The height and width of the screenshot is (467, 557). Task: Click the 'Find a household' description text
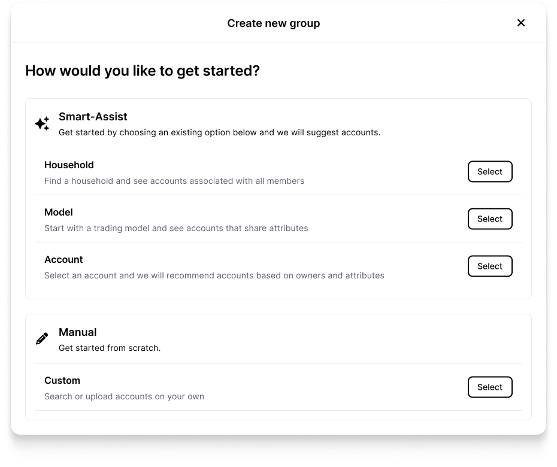[174, 181]
